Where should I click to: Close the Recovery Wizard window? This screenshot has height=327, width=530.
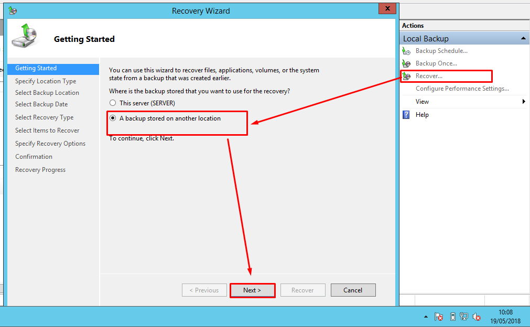coord(387,8)
